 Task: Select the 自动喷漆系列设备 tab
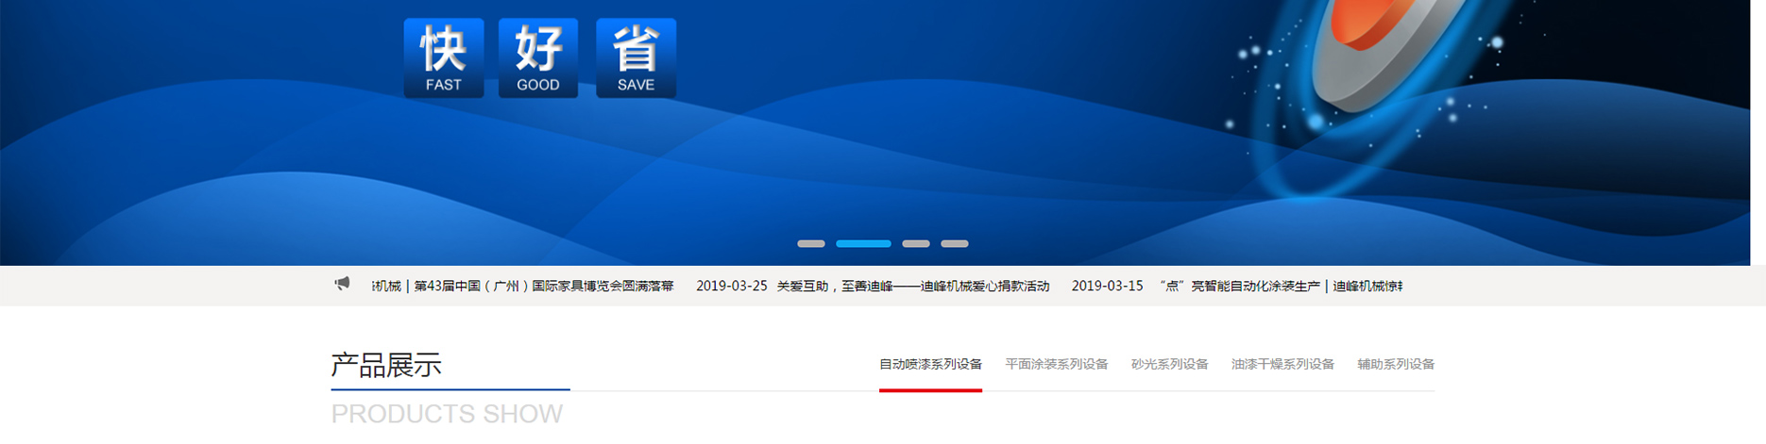coord(930,365)
